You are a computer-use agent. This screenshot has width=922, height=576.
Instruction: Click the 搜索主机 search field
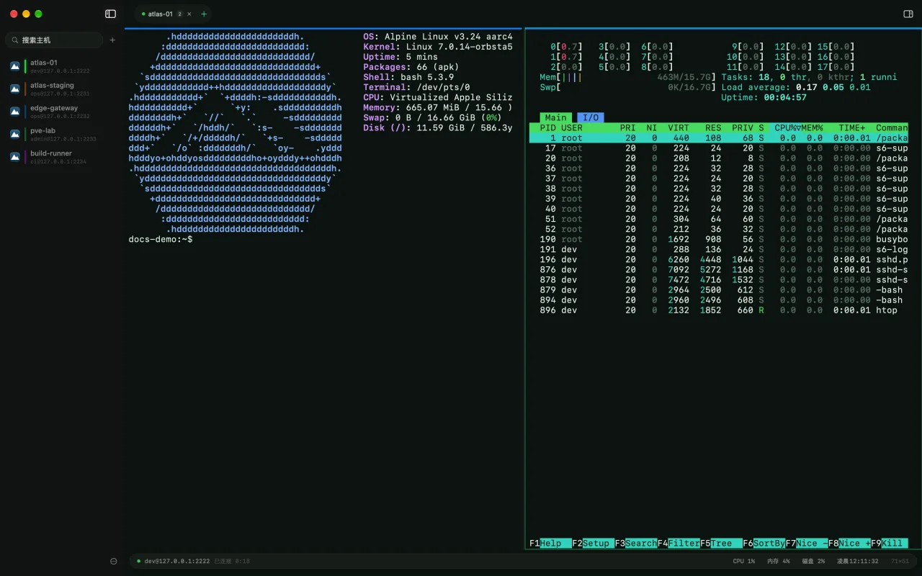[55, 40]
